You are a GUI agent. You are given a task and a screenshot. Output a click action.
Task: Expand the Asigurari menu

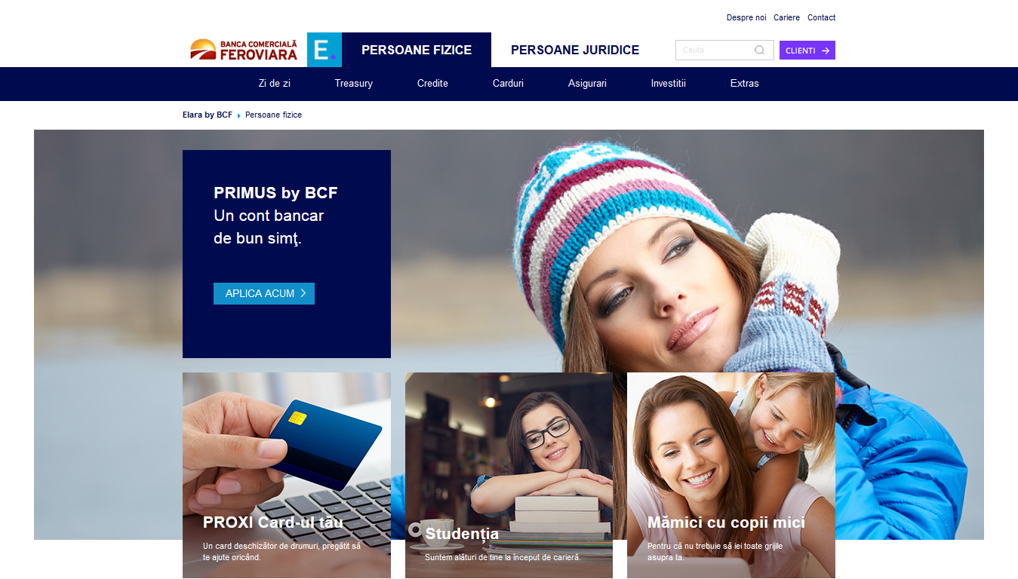587,84
